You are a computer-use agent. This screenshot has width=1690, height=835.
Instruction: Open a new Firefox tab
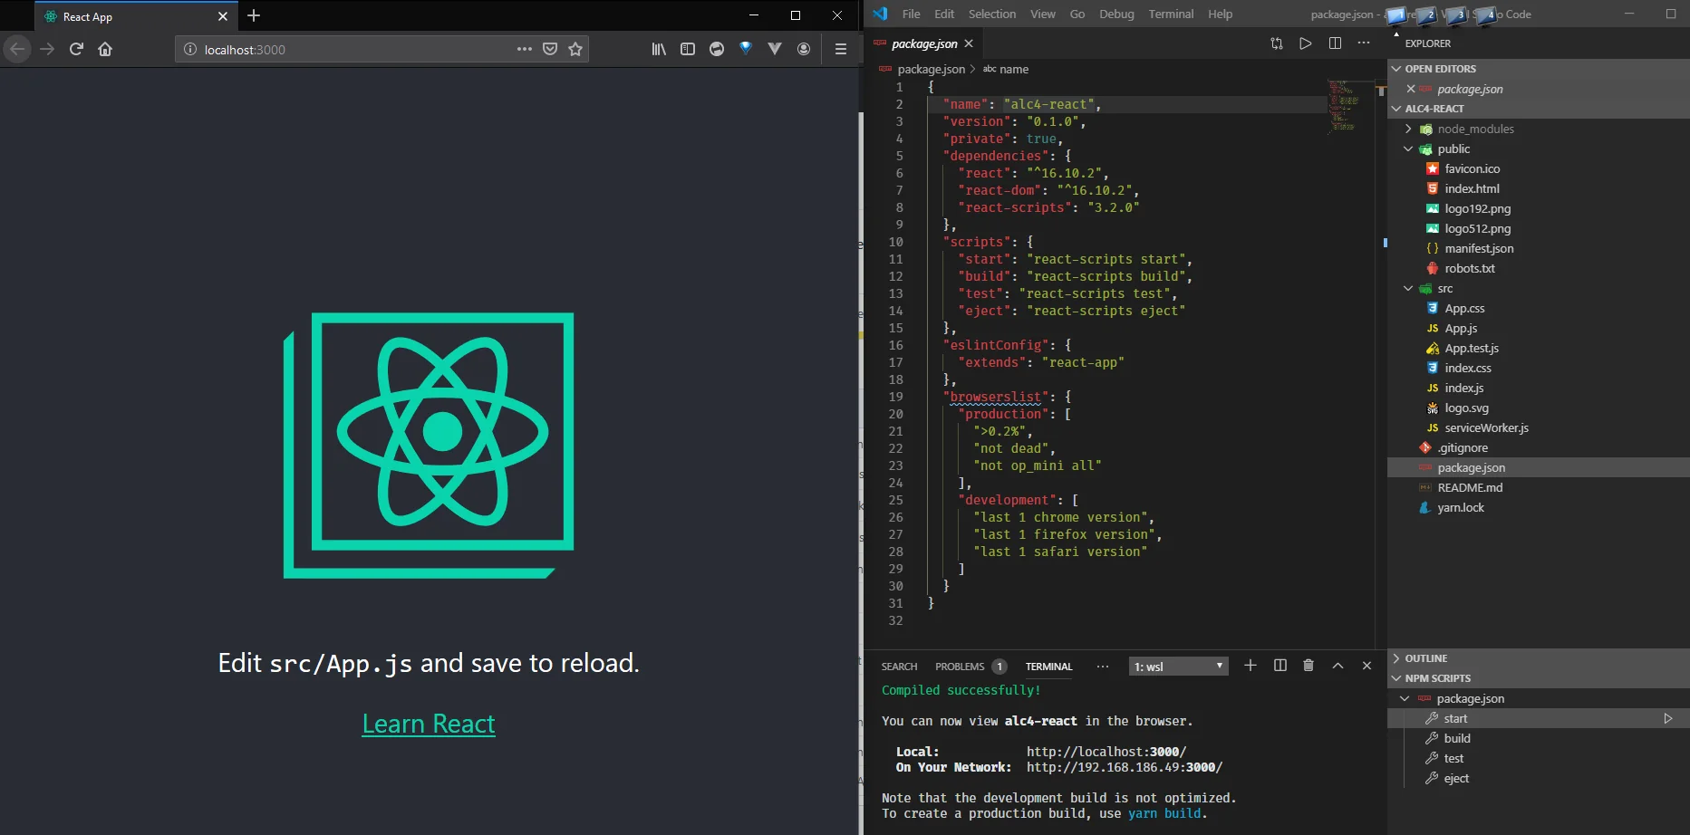click(254, 15)
